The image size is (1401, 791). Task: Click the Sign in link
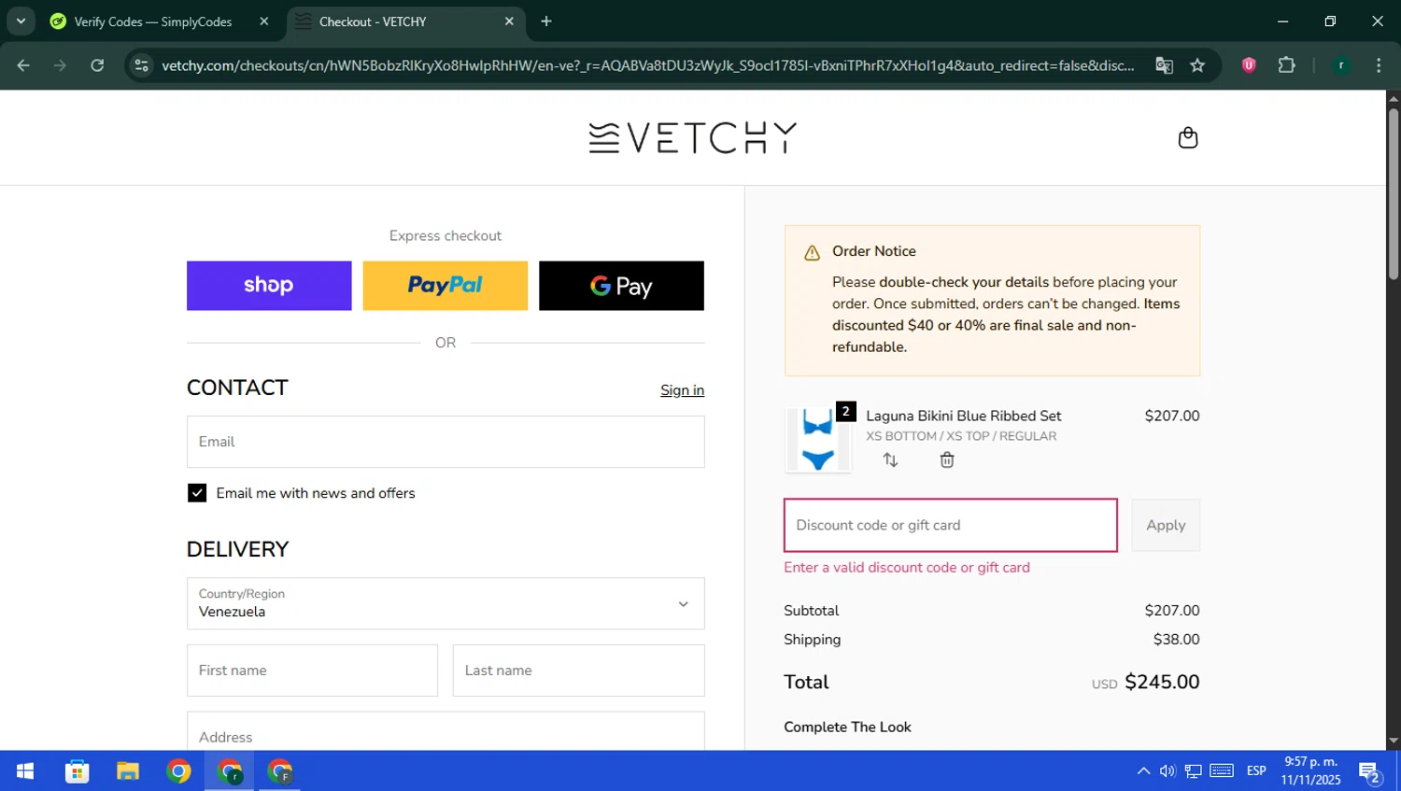682,390
